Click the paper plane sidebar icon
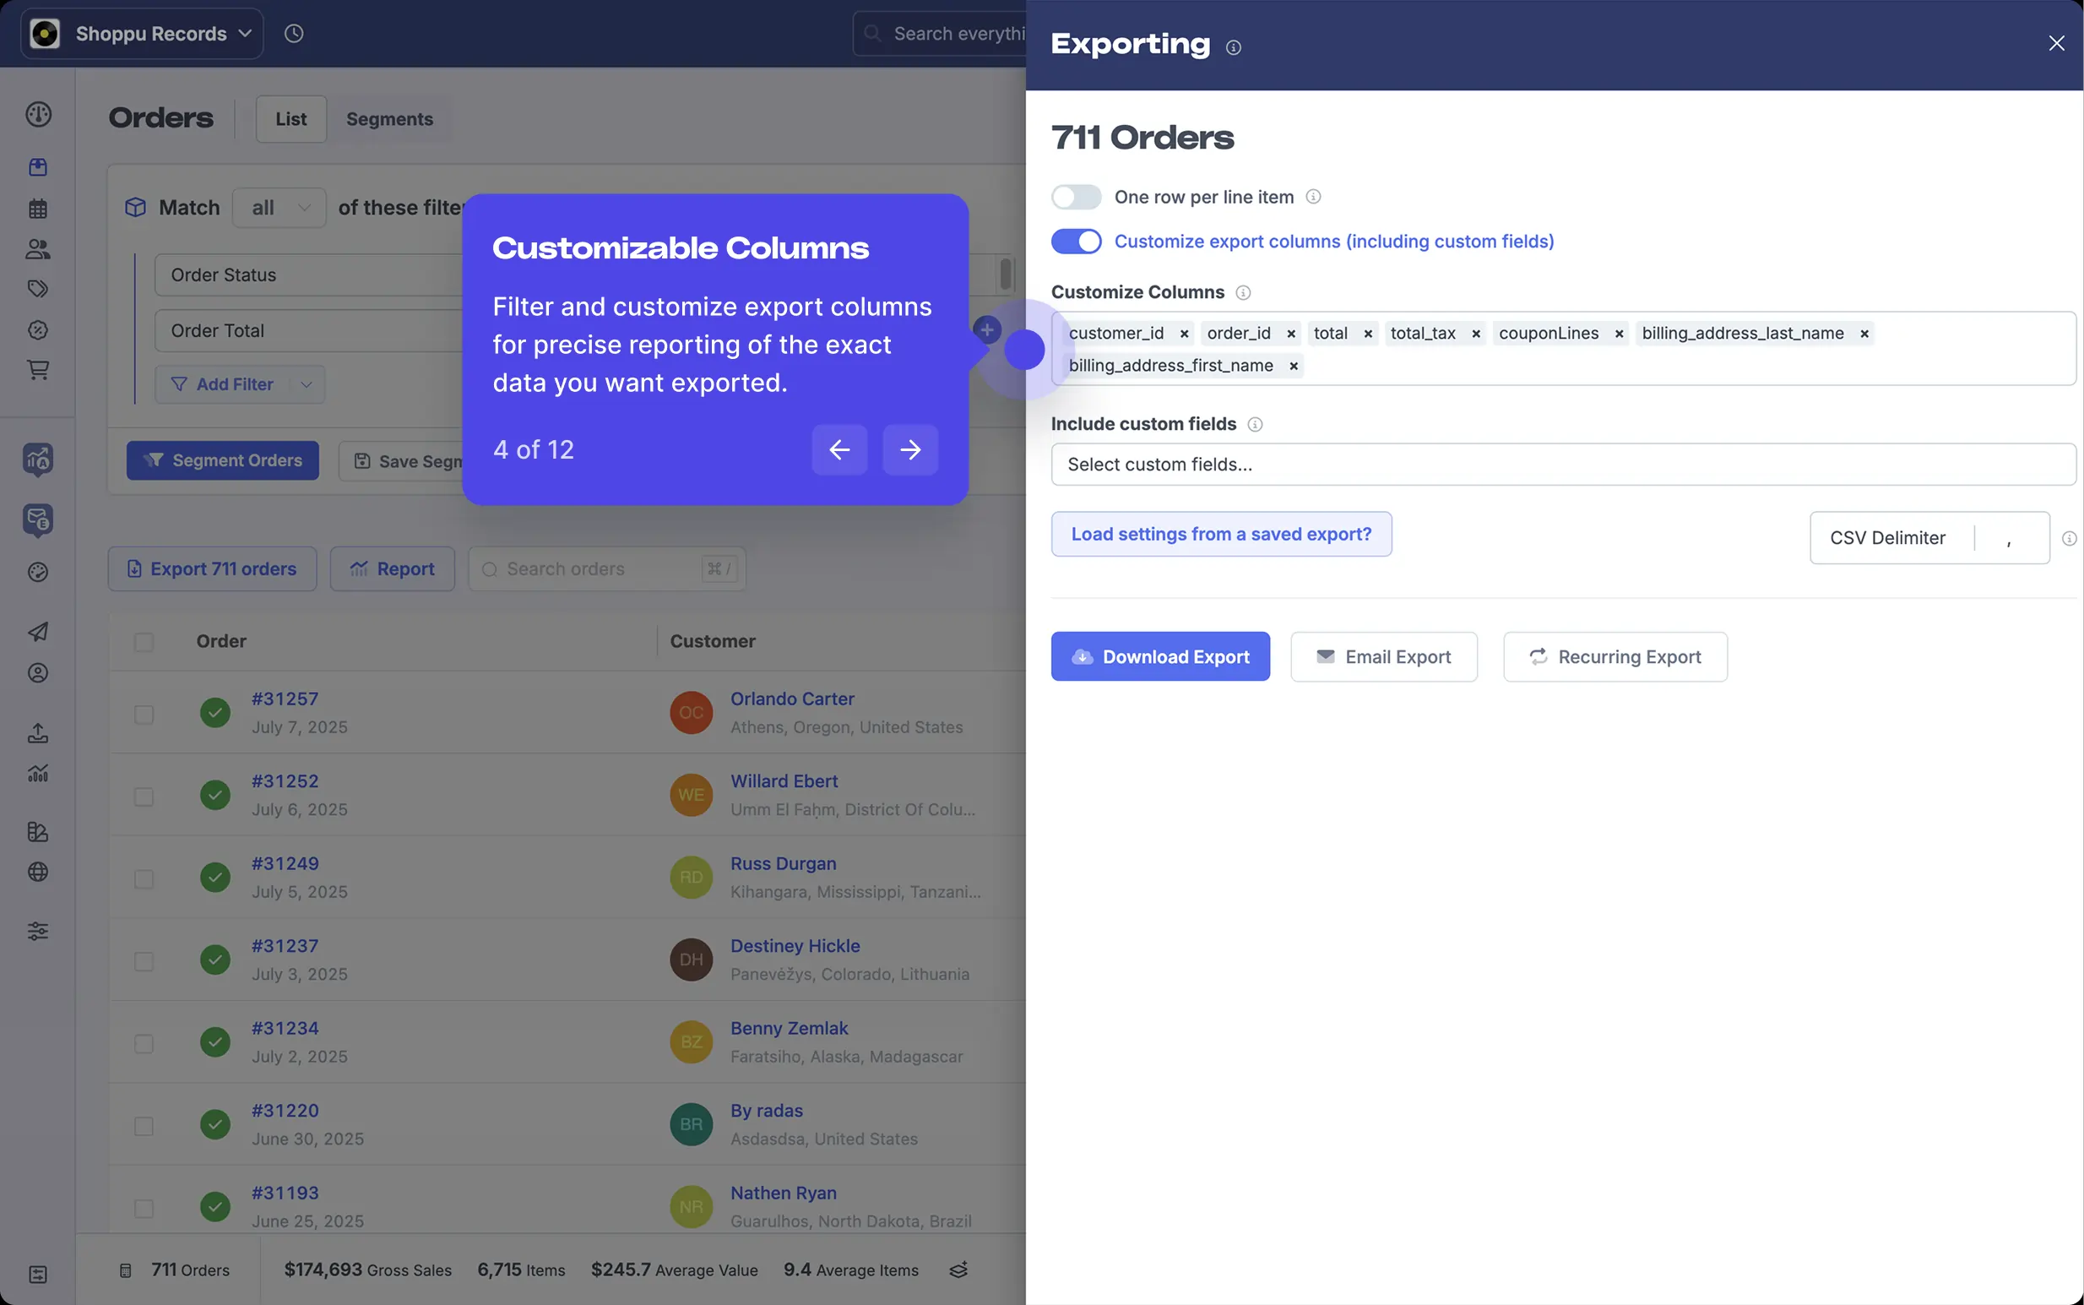The width and height of the screenshot is (2084, 1305). tap(38, 632)
